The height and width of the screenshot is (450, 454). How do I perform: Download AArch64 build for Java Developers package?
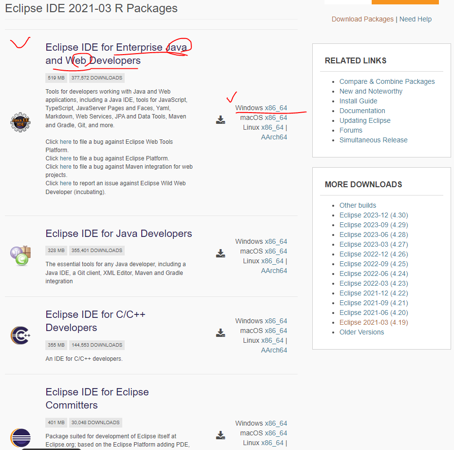[274, 271]
